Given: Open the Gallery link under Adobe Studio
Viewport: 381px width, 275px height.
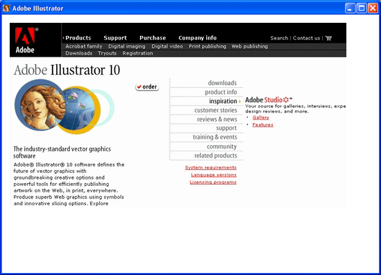Looking at the screenshot, I should click(x=260, y=117).
